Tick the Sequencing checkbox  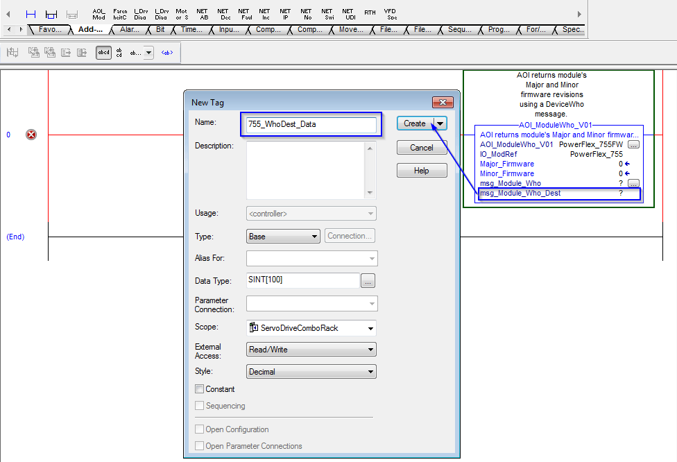(200, 406)
